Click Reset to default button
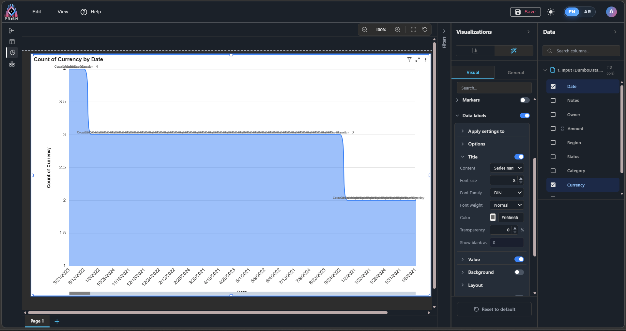 494,309
